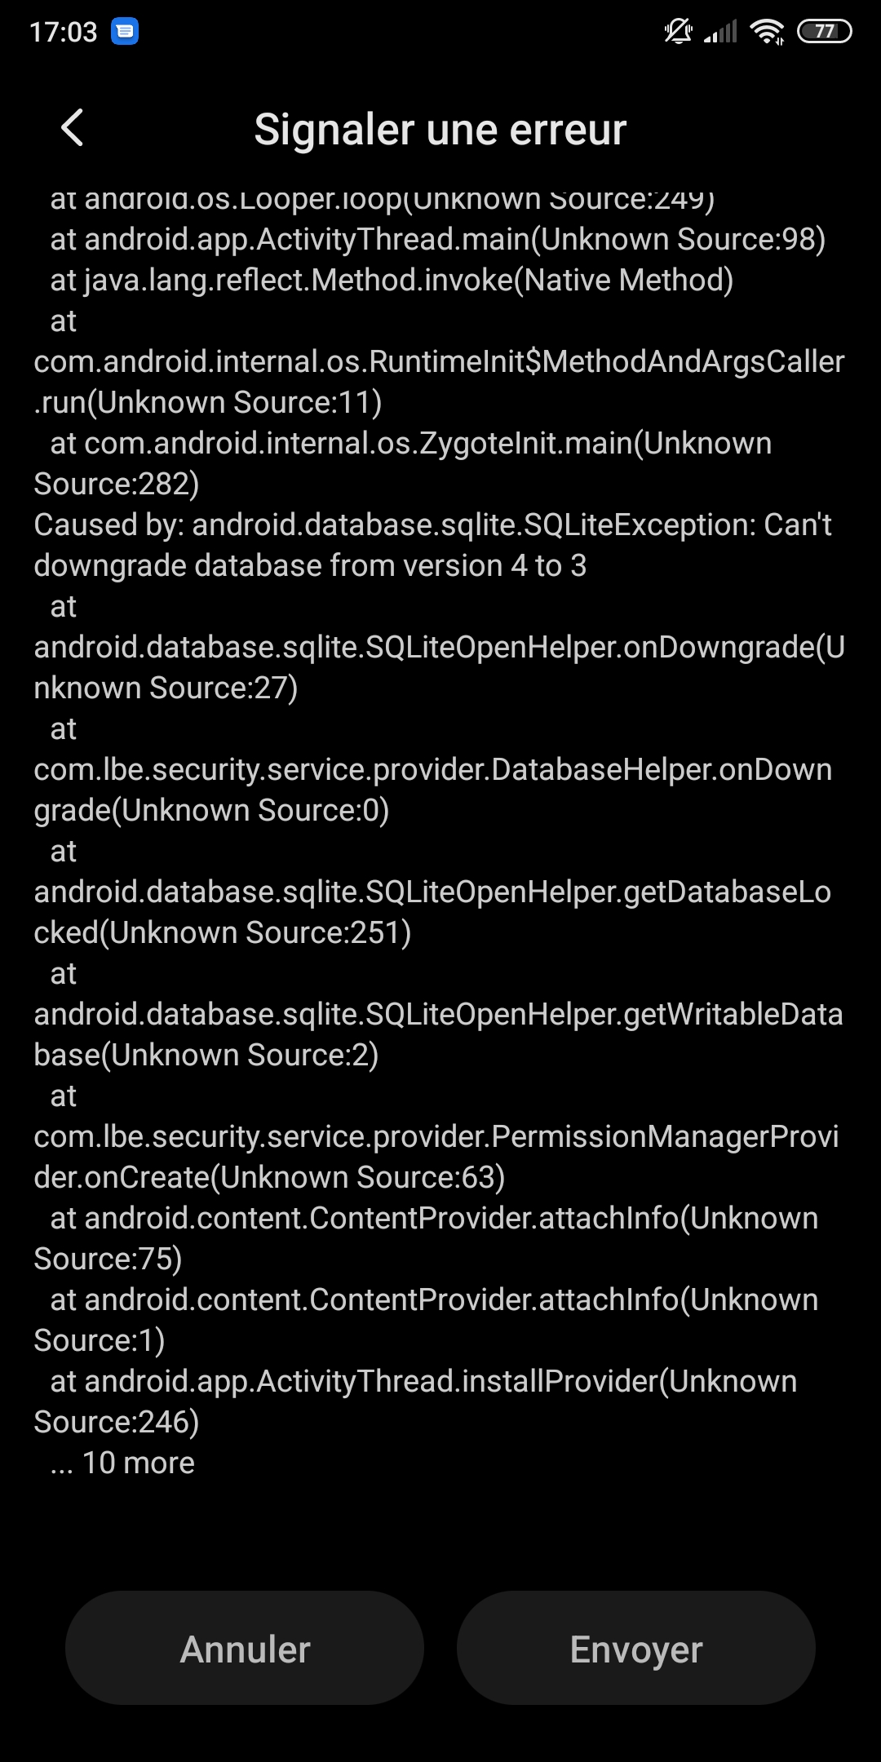
Task: Tap the 'Signaler une erreur' title
Action: [x=440, y=129]
